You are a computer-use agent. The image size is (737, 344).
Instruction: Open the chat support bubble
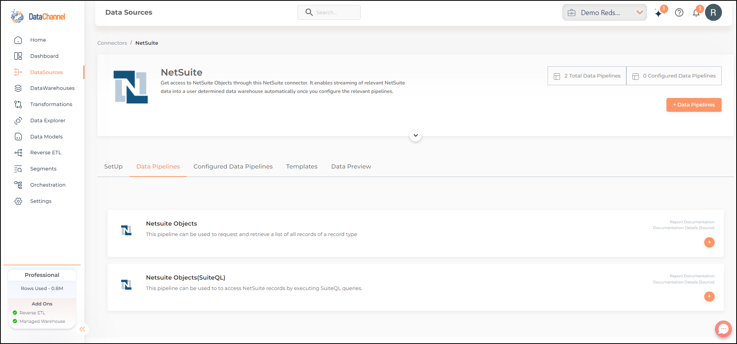coord(723,329)
